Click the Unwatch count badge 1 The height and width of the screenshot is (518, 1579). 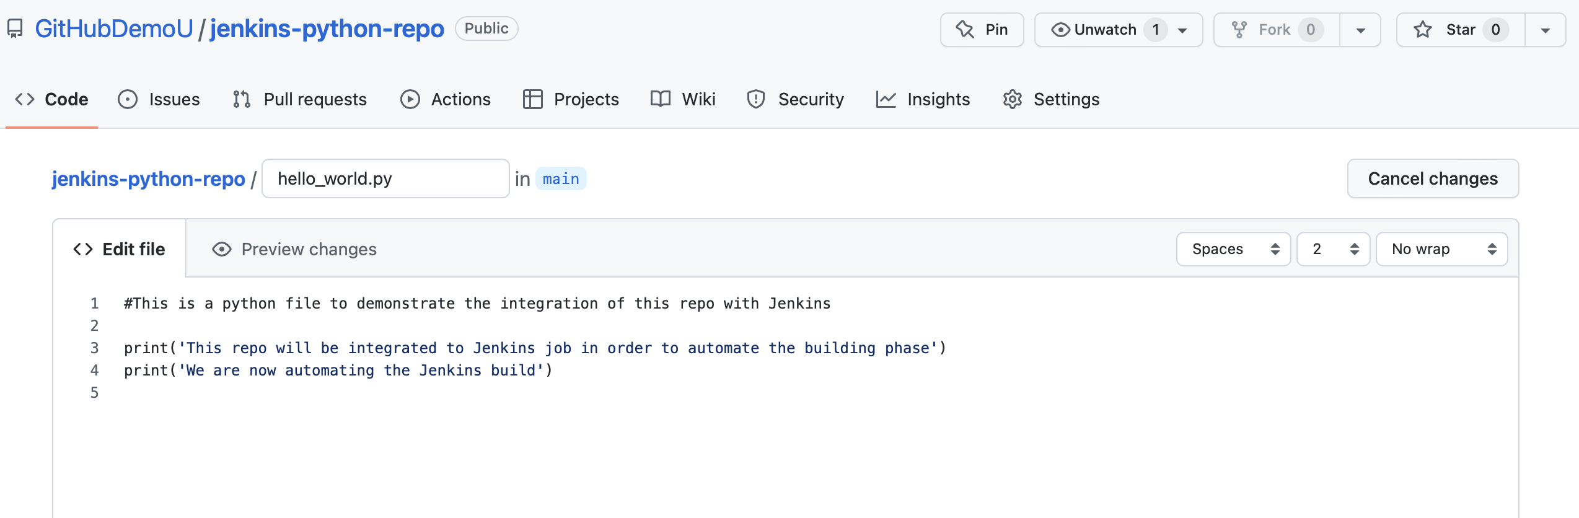pyautogui.click(x=1156, y=29)
